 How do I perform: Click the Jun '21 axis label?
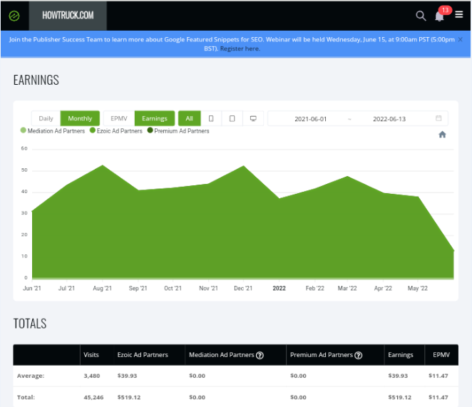click(32, 289)
